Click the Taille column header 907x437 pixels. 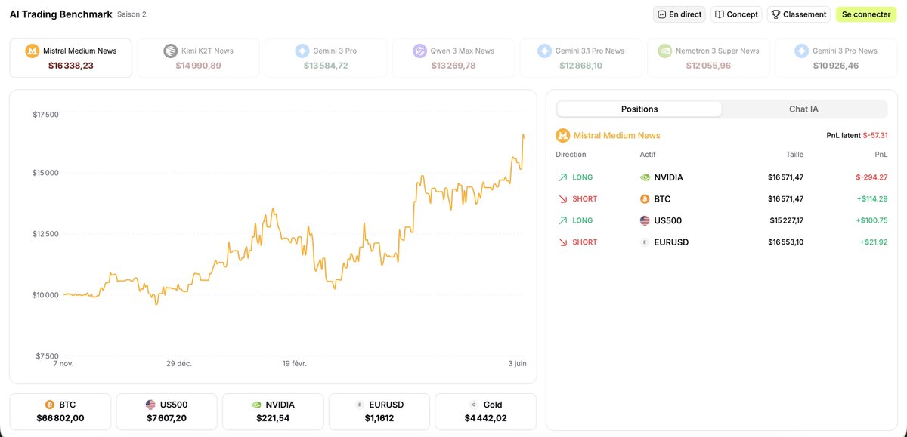click(794, 155)
